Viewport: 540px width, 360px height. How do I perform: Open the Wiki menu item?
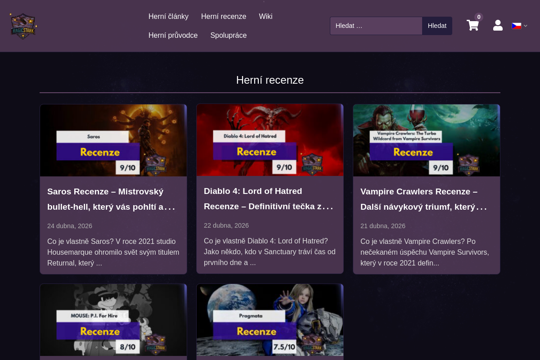click(x=265, y=16)
